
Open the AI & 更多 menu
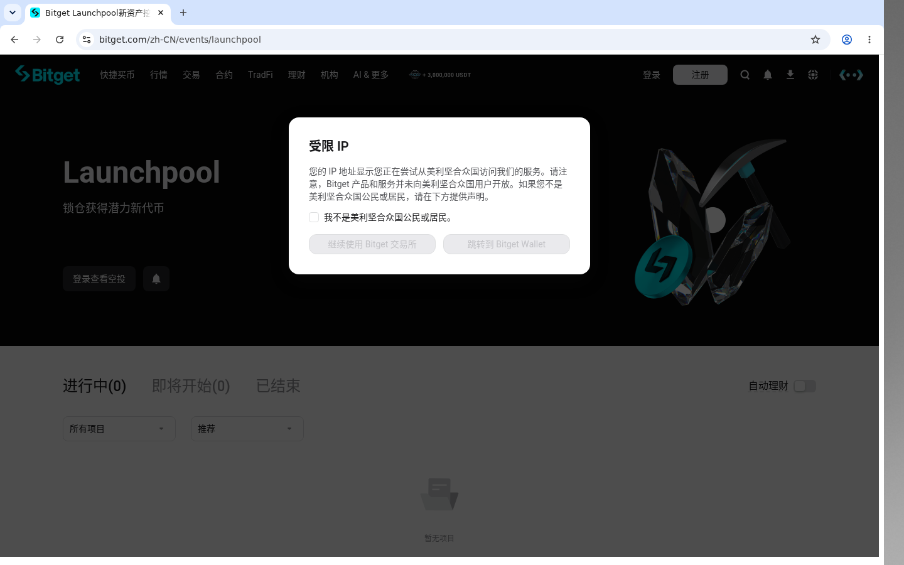pos(371,75)
